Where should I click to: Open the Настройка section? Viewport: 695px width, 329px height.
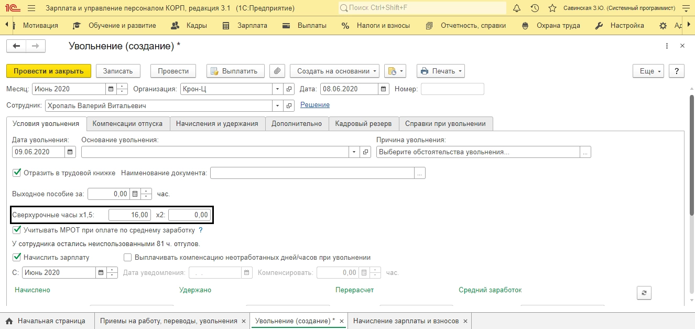[x=620, y=25]
